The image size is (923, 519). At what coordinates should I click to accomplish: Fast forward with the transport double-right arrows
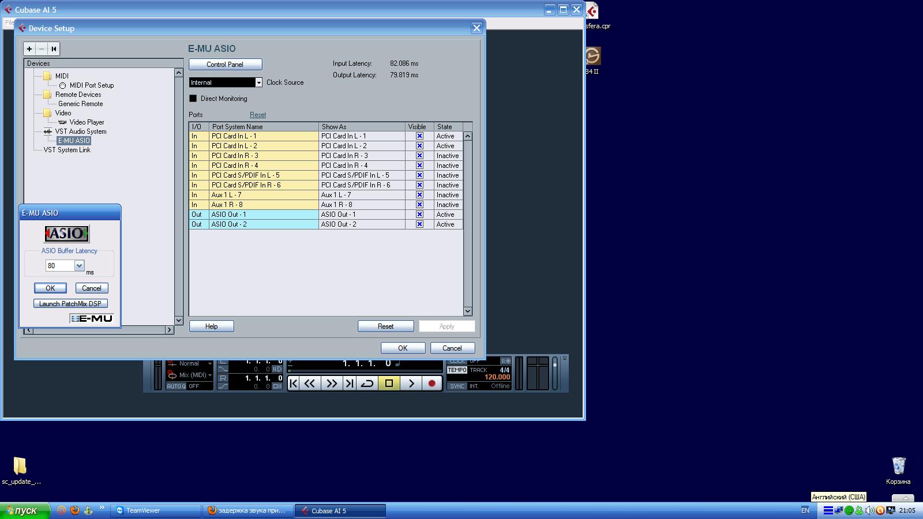click(x=332, y=383)
